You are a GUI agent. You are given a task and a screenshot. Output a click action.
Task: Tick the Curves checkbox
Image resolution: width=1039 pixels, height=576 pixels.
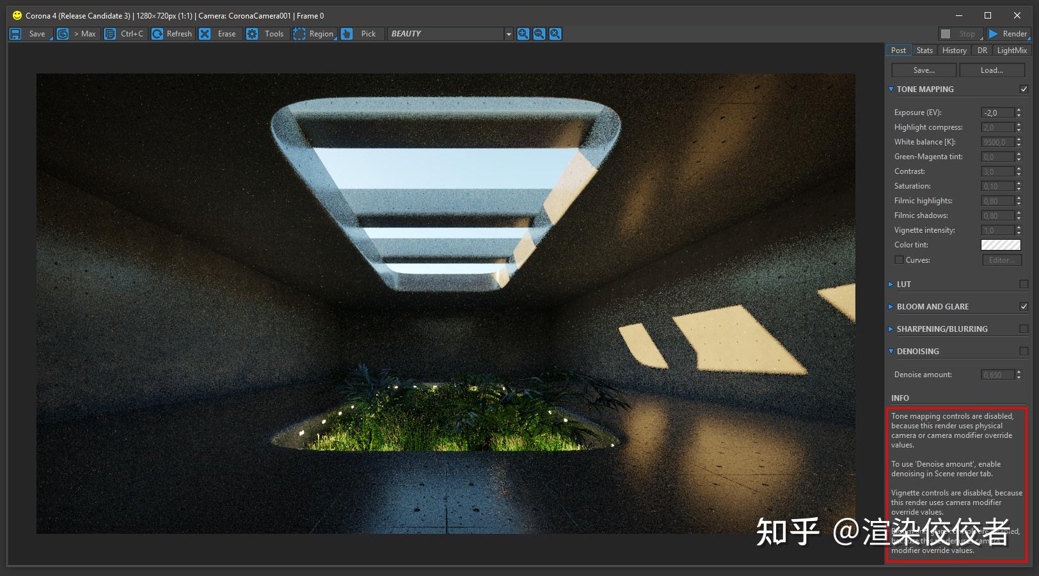click(x=899, y=260)
